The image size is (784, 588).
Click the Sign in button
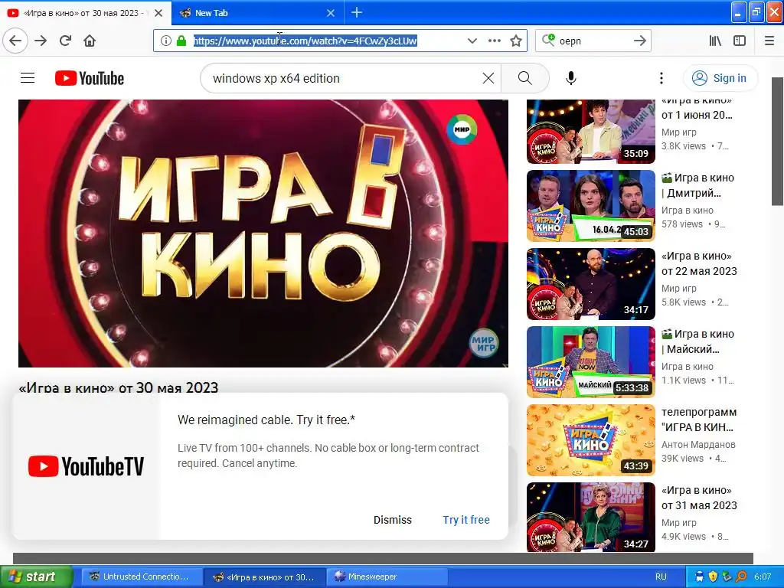[x=720, y=78]
